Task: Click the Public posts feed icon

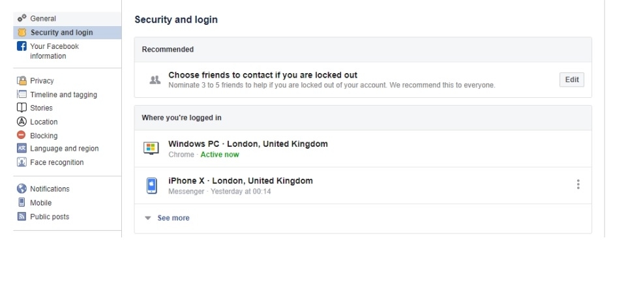Action: 22,217
